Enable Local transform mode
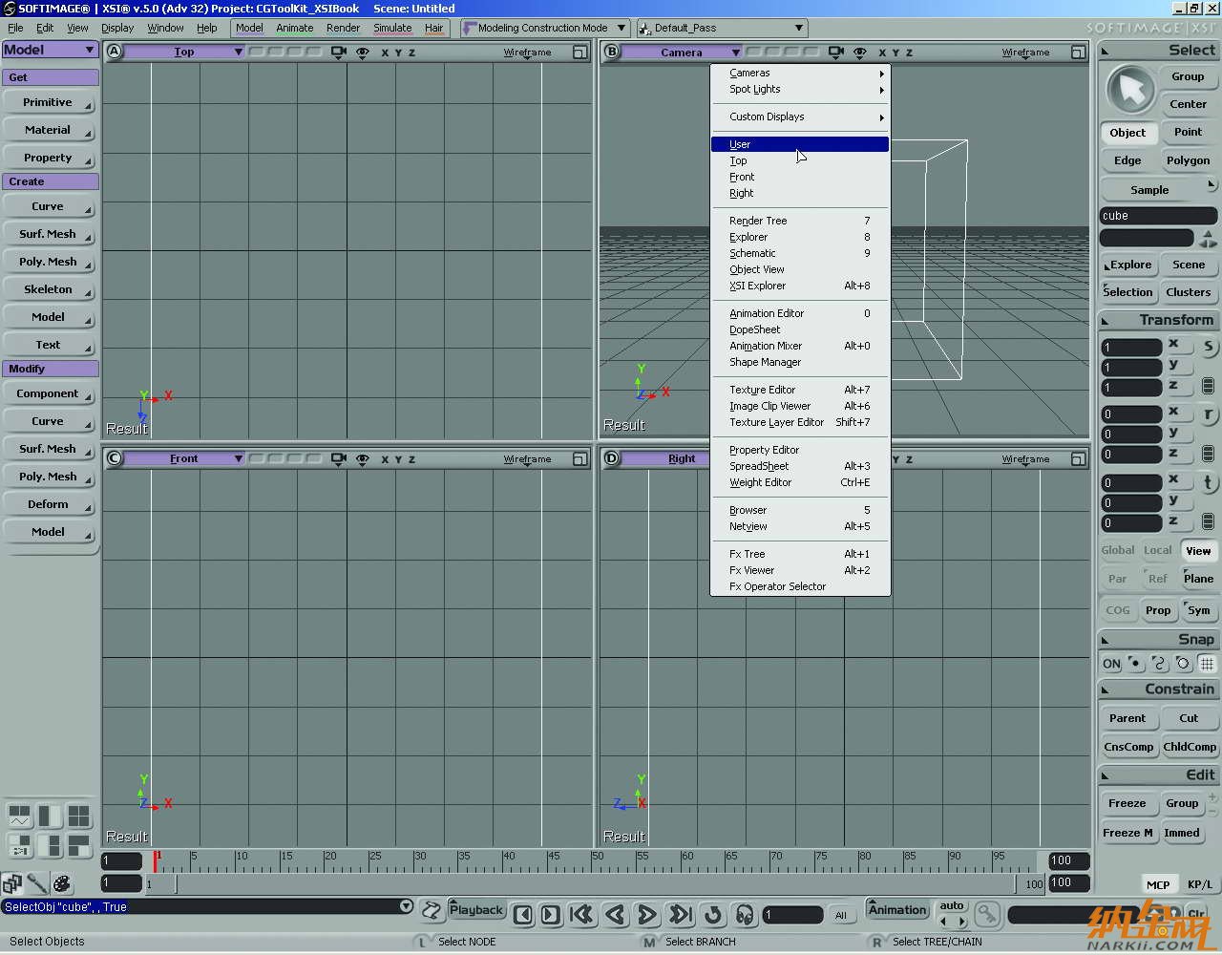 pyautogui.click(x=1158, y=550)
